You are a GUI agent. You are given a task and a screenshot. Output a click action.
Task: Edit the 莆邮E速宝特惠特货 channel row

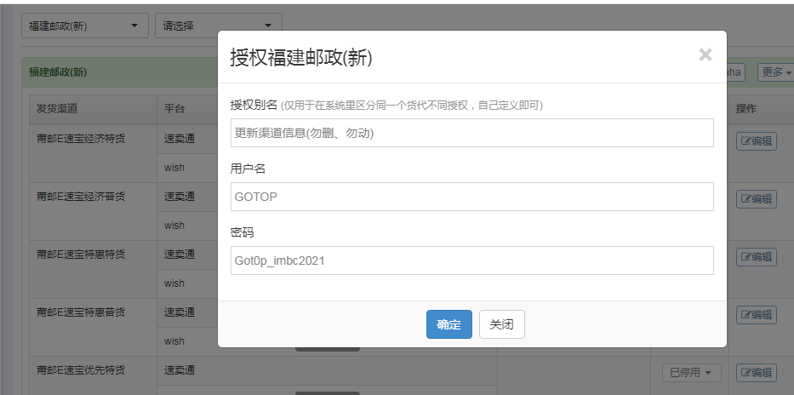756,257
